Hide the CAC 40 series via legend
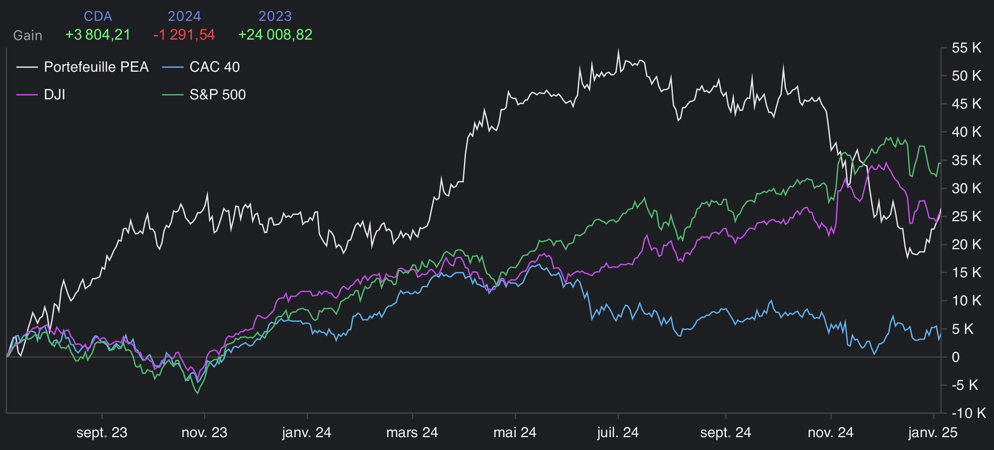 (x=214, y=67)
